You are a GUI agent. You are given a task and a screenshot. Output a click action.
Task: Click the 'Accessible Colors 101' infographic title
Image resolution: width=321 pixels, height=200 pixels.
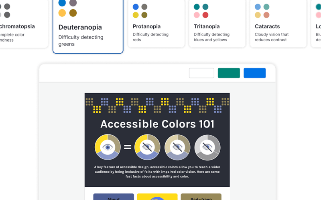[x=157, y=124]
